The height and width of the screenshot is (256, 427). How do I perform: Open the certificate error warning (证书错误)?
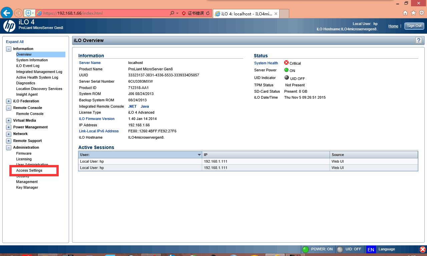point(193,13)
